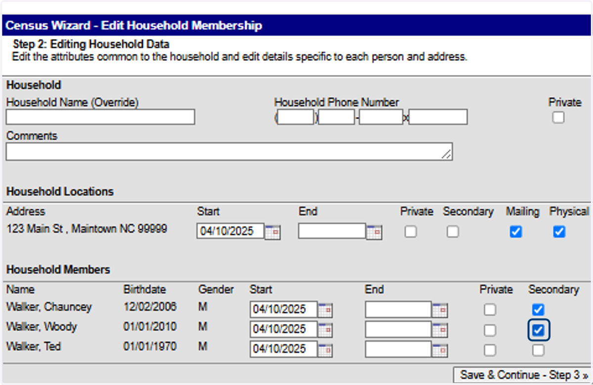Click the address Start date field 04/10/2025

(230, 231)
